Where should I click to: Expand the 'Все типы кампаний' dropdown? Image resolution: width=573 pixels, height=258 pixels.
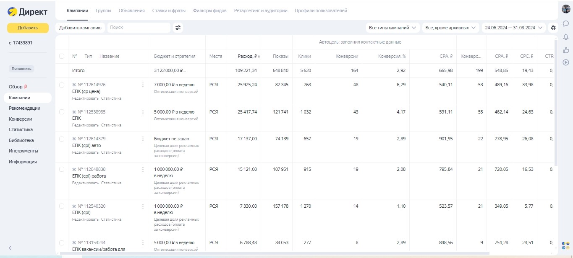[x=392, y=28]
